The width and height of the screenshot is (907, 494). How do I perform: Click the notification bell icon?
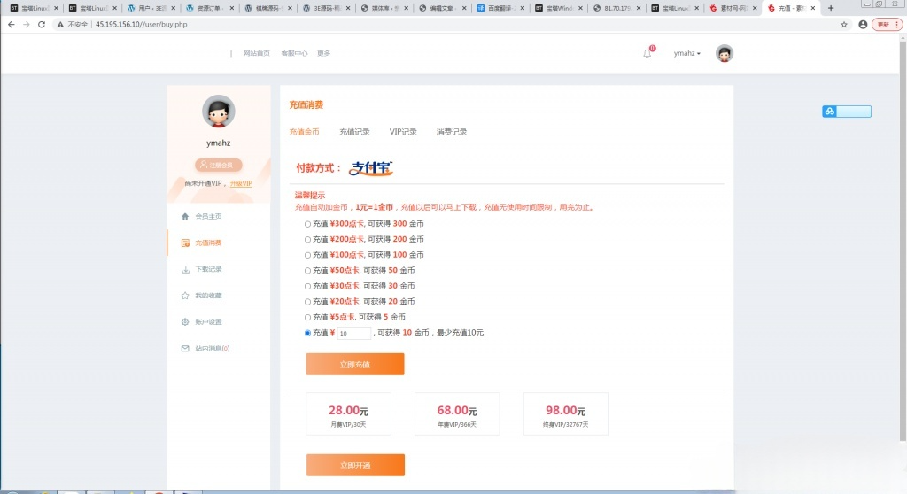click(647, 53)
